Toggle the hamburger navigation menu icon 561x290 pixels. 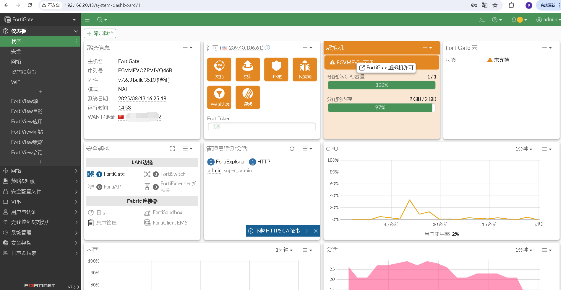pyautogui.click(x=87, y=20)
